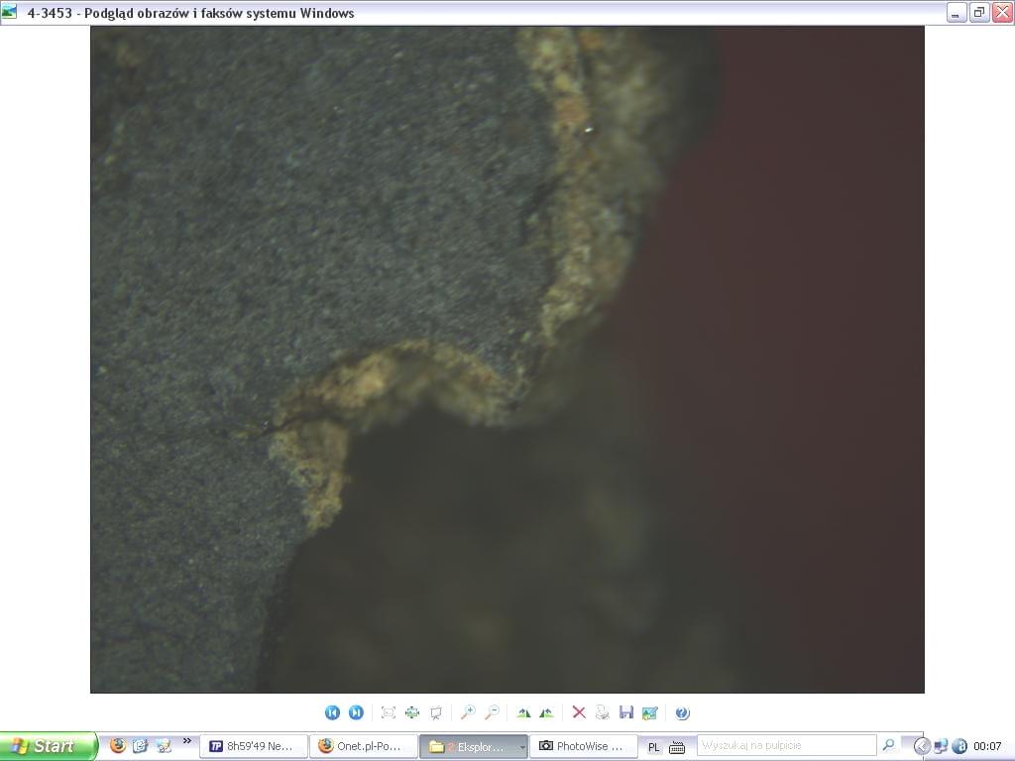
Task: Open the image for editing
Action: (650, 712)
